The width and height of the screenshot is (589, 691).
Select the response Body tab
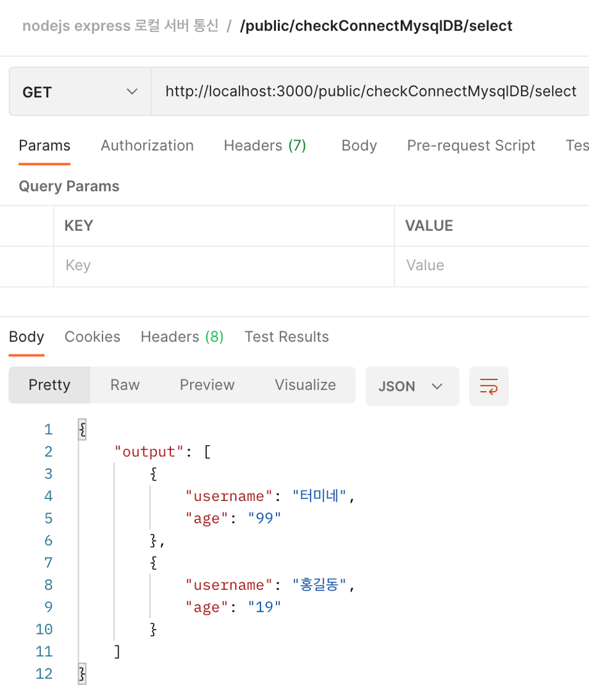click(26, 337)
